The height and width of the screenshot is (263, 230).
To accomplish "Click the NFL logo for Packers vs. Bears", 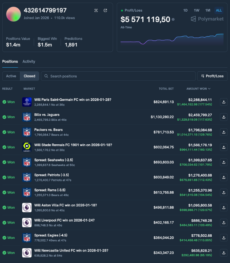I will [27, 132].
